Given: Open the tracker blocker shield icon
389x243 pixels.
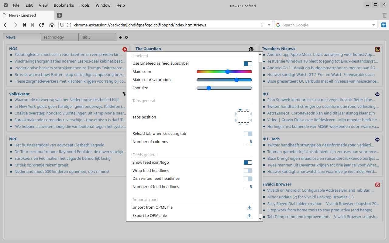Looking at the screenshot, I should (x=62, y=25).
